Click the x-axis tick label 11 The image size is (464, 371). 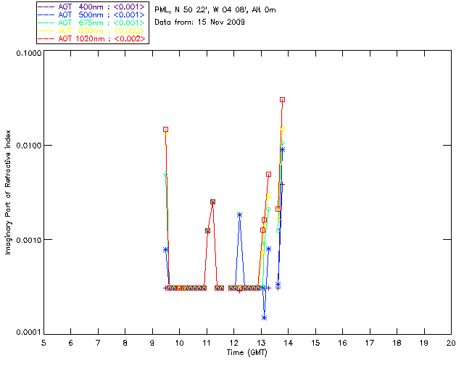207,343
